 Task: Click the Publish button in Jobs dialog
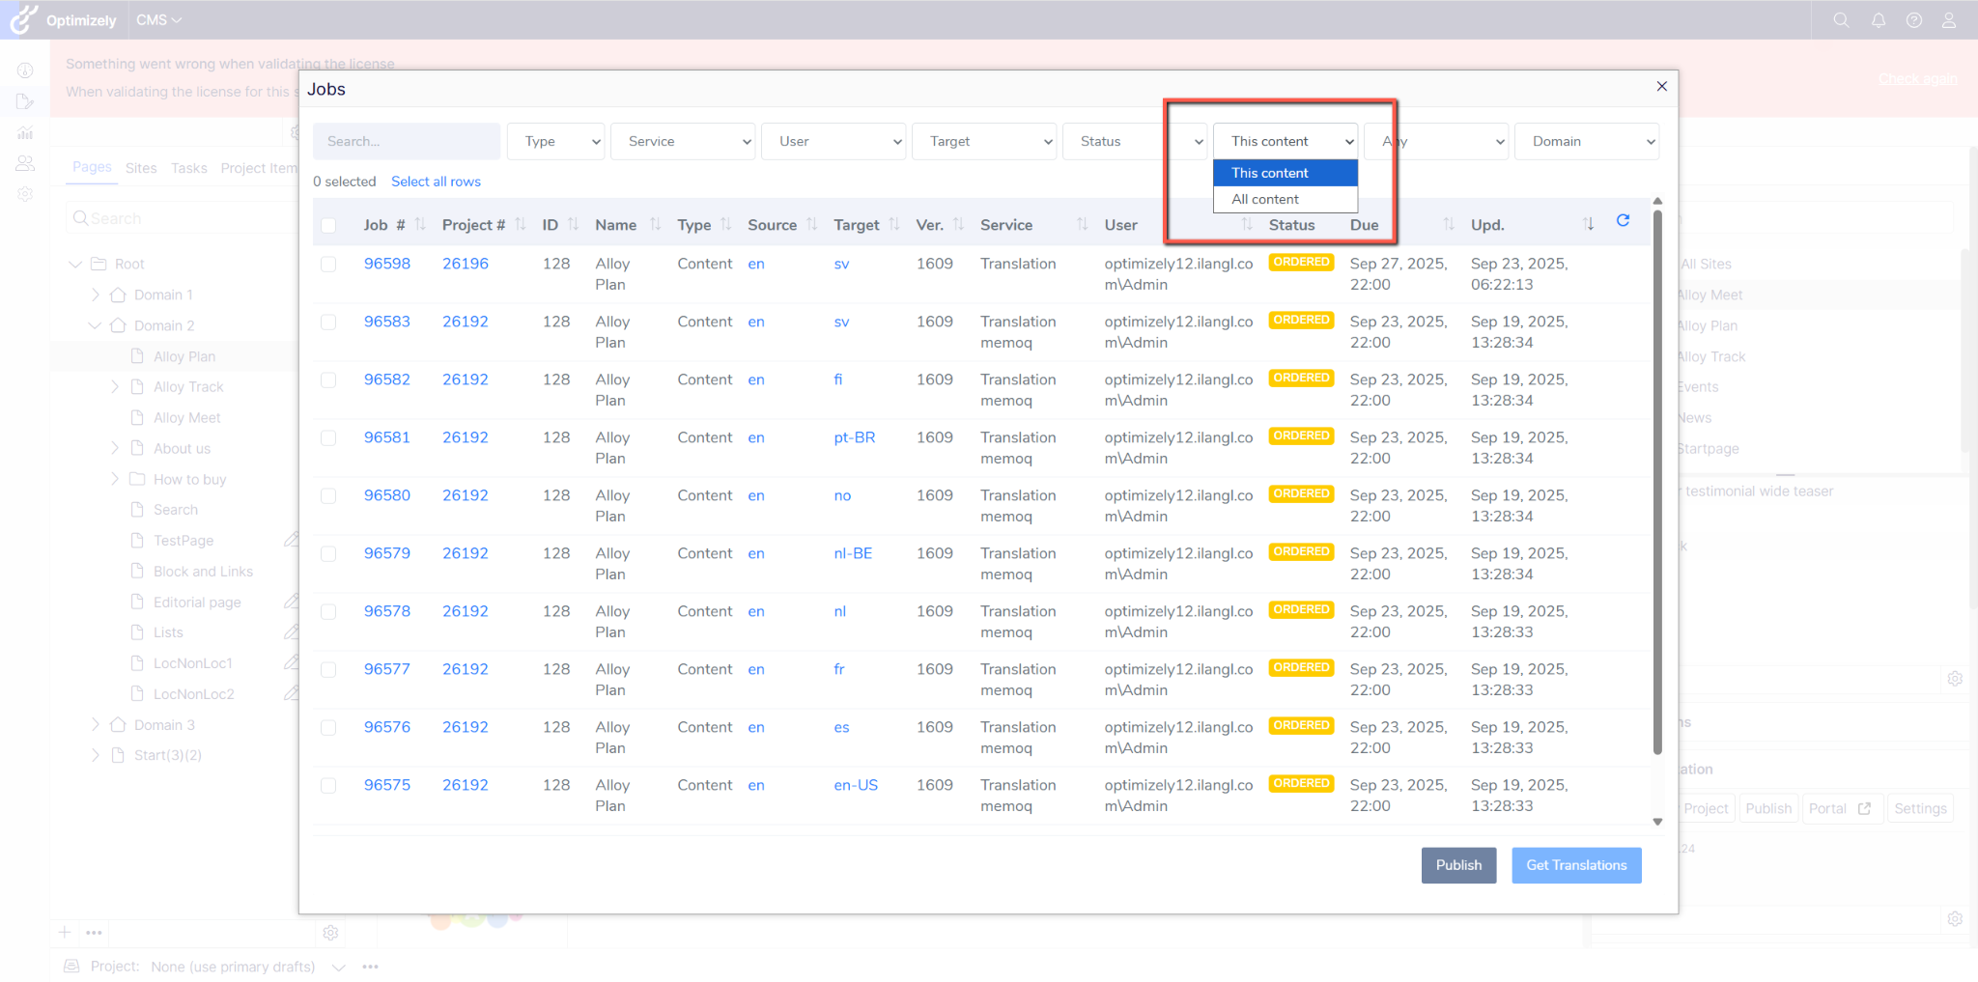tap(1458, 865)
